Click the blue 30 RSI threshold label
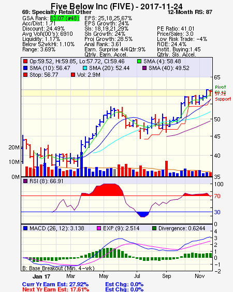The height and width of the screenshot is (292, 233). pyautogui.click(x=217, y=212)
